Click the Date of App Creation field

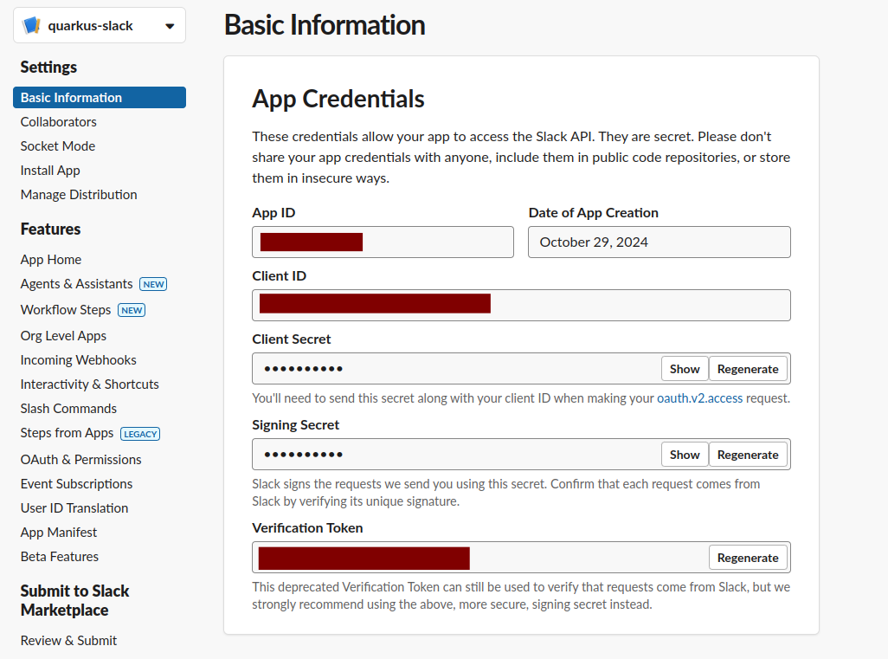click(x=660, y=242)
